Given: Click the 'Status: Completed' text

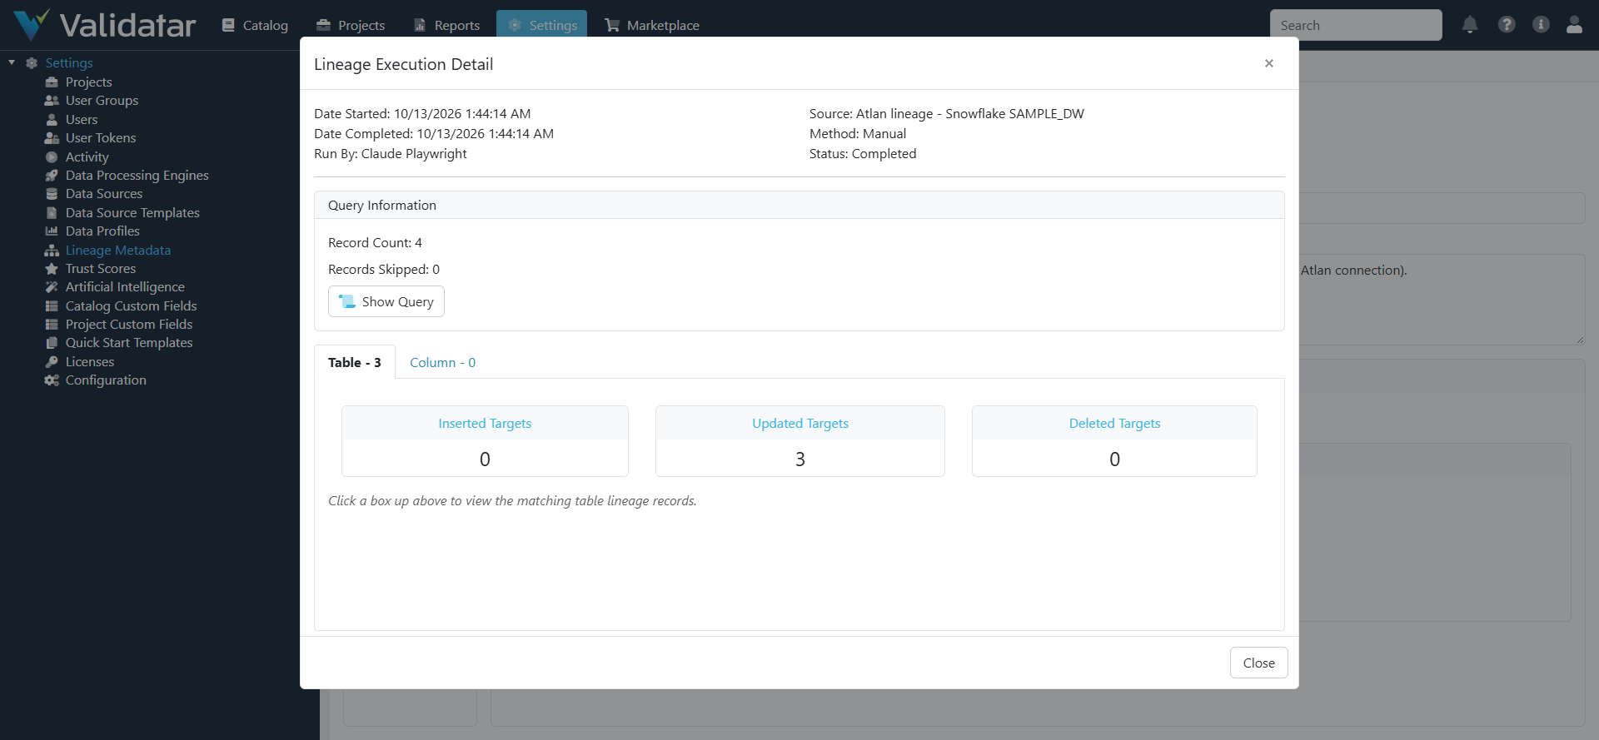Looking at the screenshot, I should coord(863,153).
